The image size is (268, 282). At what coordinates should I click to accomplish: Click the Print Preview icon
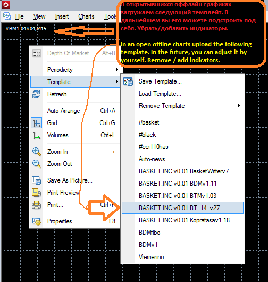point(37,193)
